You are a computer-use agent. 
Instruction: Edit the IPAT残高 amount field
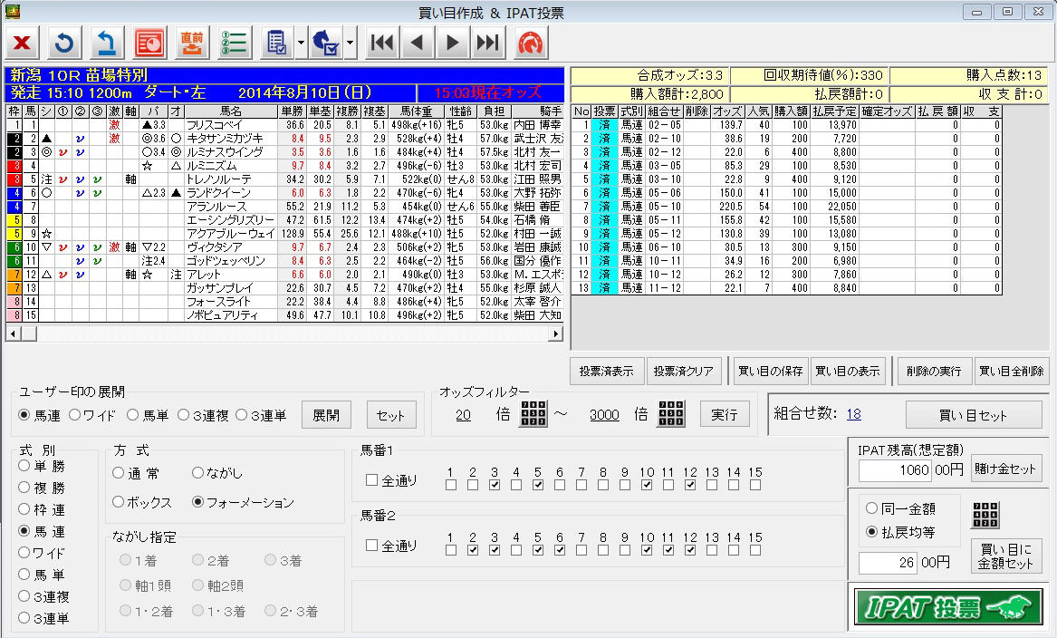[896, 469]
